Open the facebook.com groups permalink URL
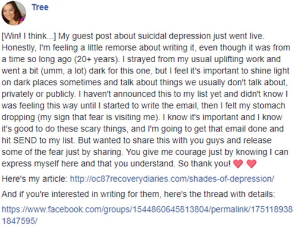 tap(147, 209)
